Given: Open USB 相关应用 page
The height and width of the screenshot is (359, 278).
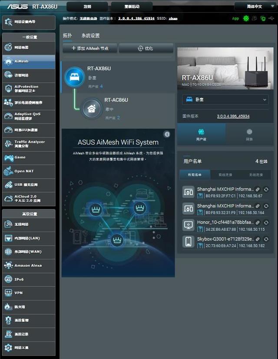Looking at the screenshot, I should 29,185.
